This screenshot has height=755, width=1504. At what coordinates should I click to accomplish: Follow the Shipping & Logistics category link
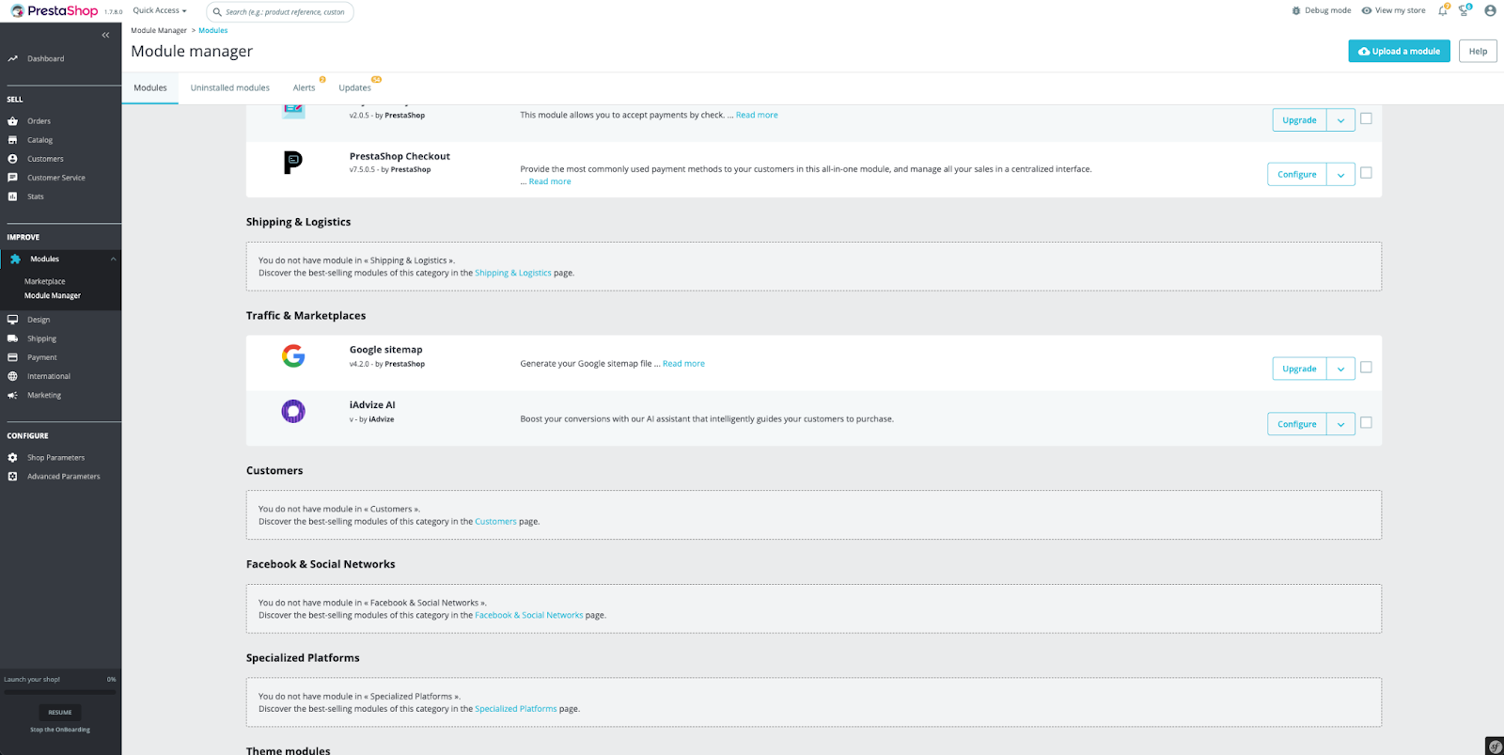512,274
